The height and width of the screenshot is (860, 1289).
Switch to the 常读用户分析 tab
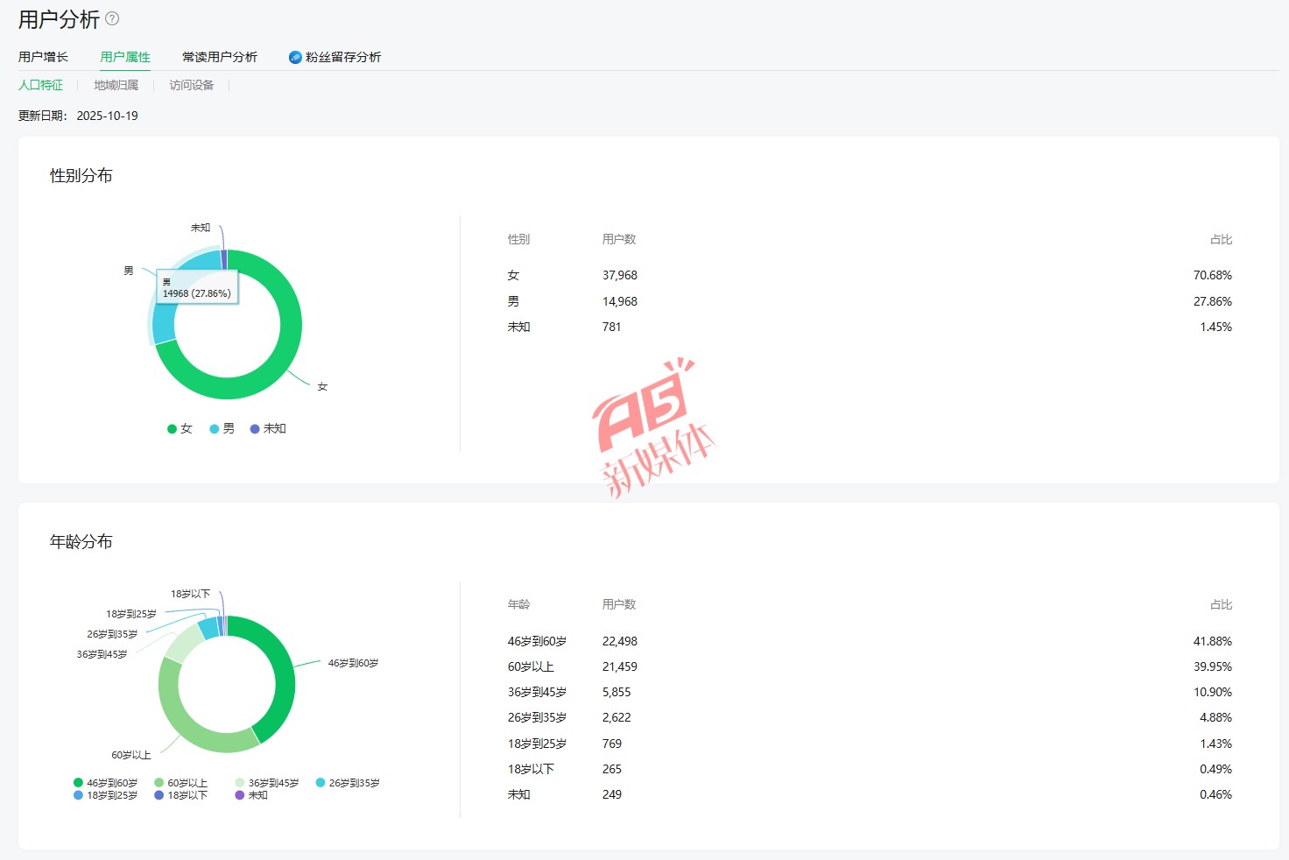(219, 57)
